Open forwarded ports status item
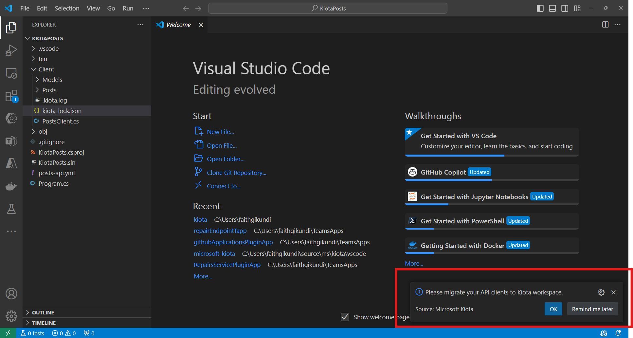The width and height of the screenshot is (633, 338). (89, 333)
